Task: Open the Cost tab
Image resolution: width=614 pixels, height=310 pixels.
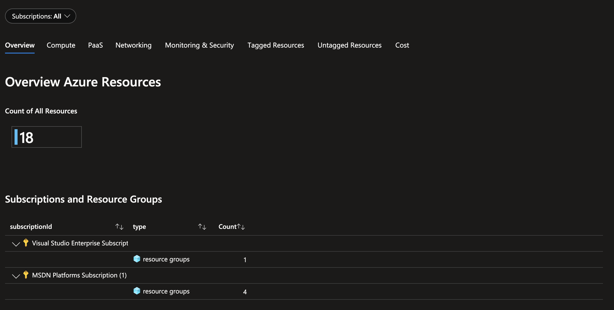Action: 402,45
